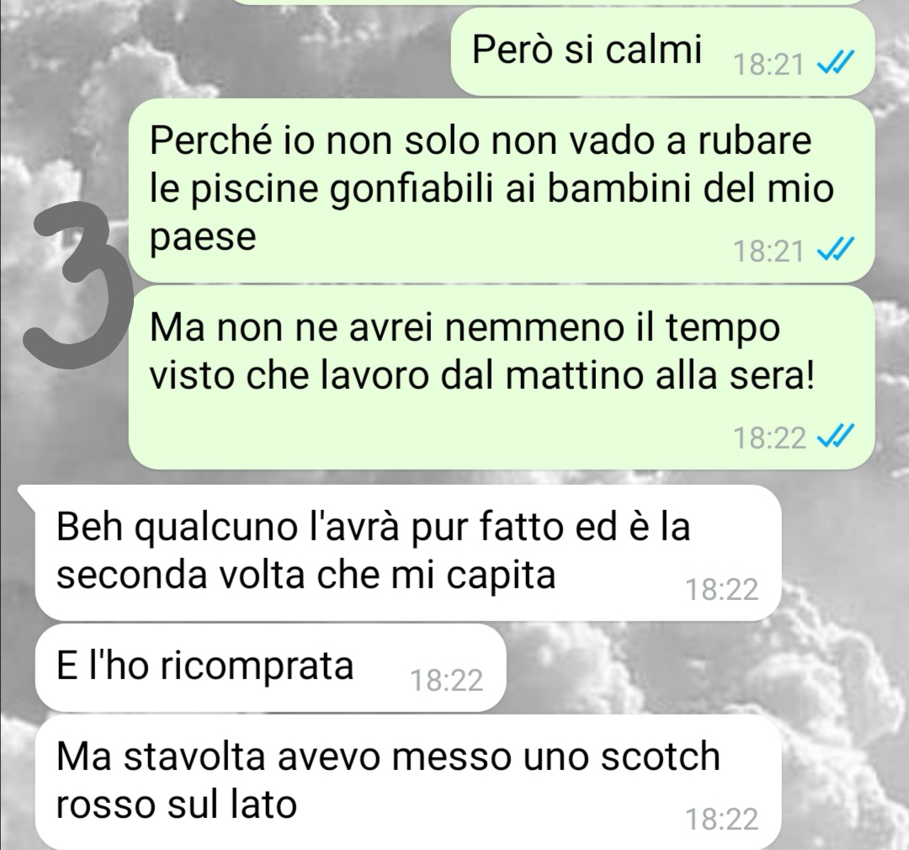Click the blue read checkmarks on 'Però si calmi'
This screenshot has height=850, width=909.
(x=836, y=62)
